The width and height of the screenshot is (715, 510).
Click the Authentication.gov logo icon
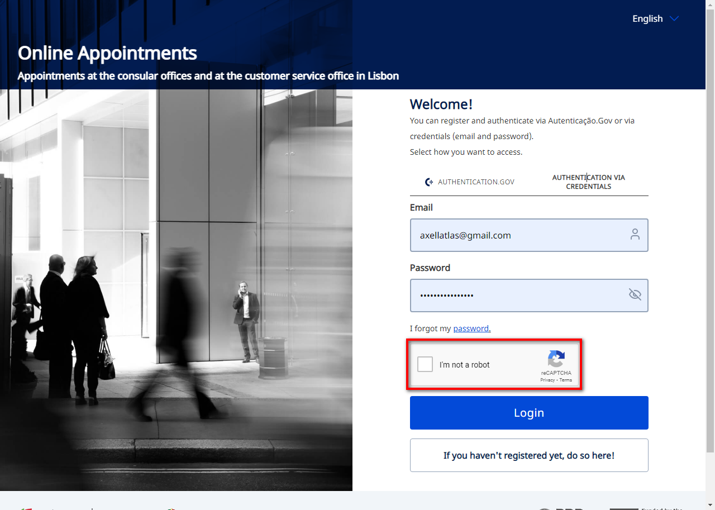pos(429,182)
